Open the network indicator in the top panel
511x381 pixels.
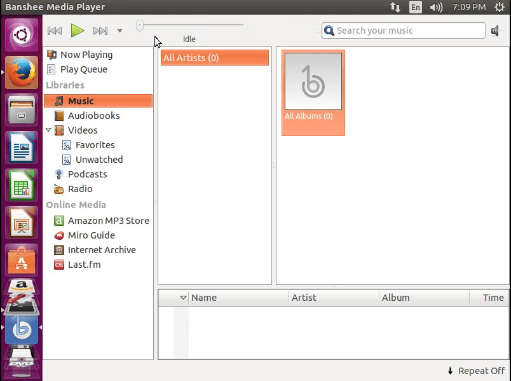[395, 7]
